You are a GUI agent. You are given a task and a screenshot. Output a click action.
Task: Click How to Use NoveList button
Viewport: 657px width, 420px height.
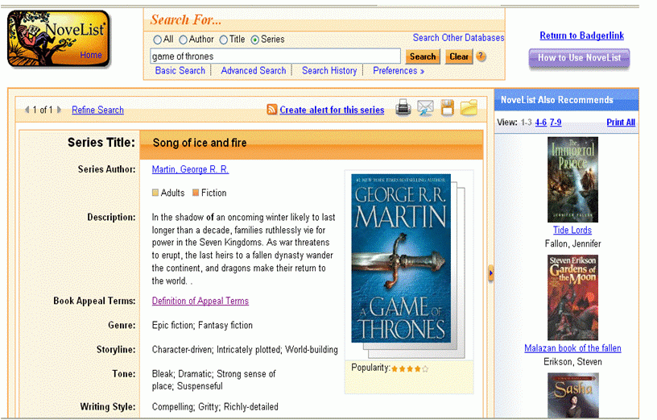point(579,58)
